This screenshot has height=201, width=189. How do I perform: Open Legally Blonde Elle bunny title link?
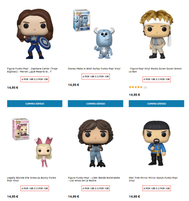click(31, 179)
